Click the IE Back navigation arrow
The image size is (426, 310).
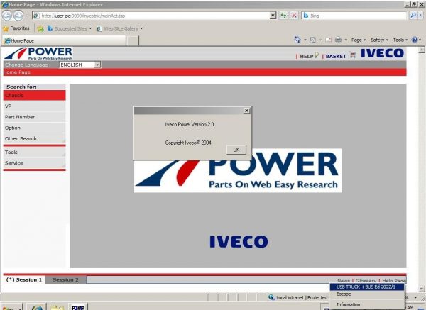point(7,16)
